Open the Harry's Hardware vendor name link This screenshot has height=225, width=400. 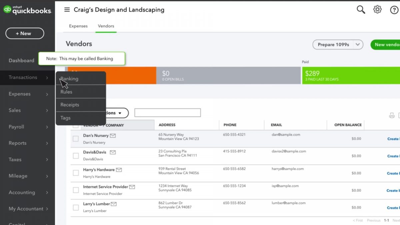click(99, 170)
